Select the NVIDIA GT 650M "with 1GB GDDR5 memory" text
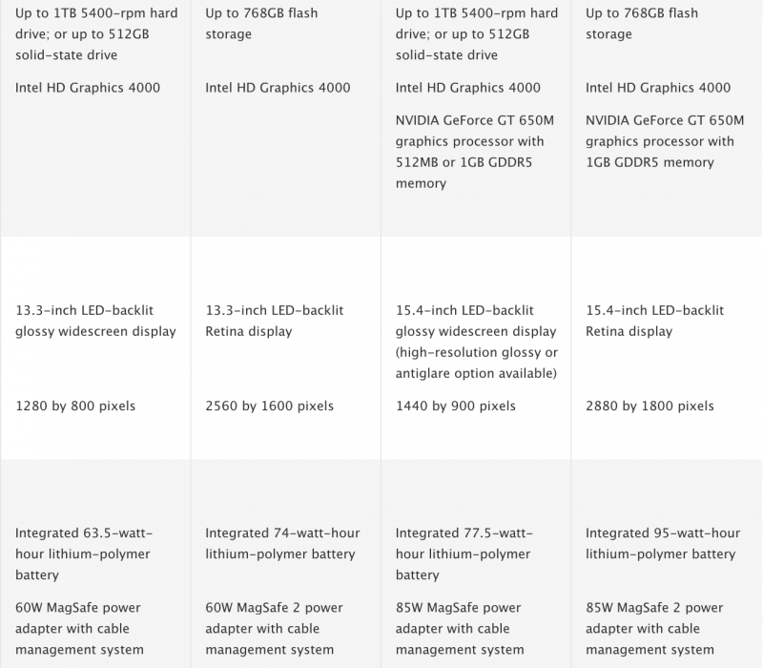 [x=665, y=141]
